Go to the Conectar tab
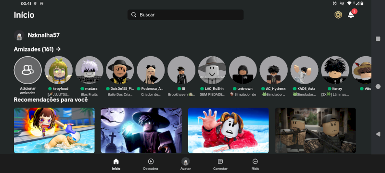 click(x=220, y=164)
